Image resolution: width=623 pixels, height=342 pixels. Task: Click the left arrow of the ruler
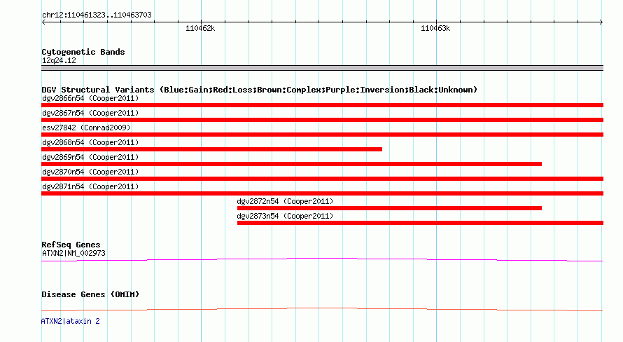[43, 22]
